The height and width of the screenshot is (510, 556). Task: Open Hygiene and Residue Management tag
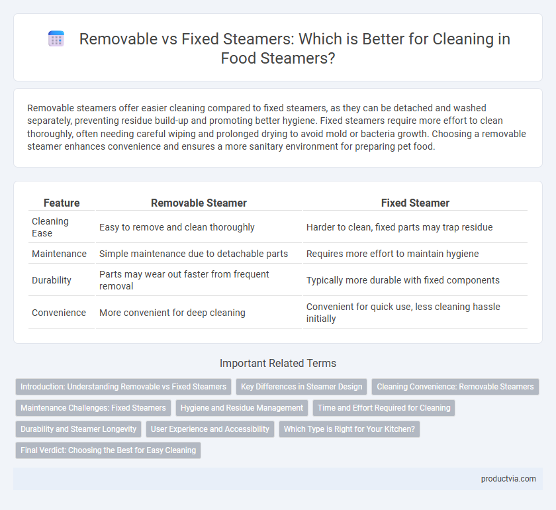[242, 408]
